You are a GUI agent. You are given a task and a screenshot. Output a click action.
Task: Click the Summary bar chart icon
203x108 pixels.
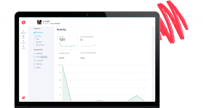[x=35, y=32]
